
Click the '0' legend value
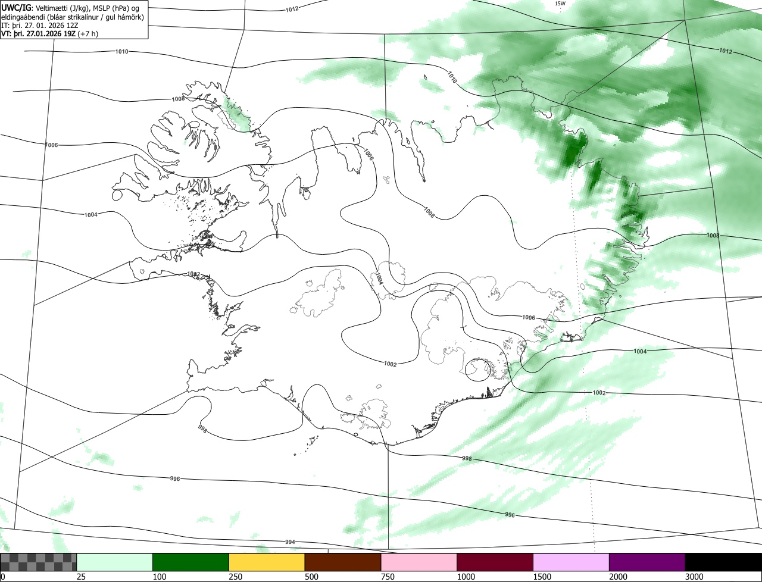[x=3, y=577]
